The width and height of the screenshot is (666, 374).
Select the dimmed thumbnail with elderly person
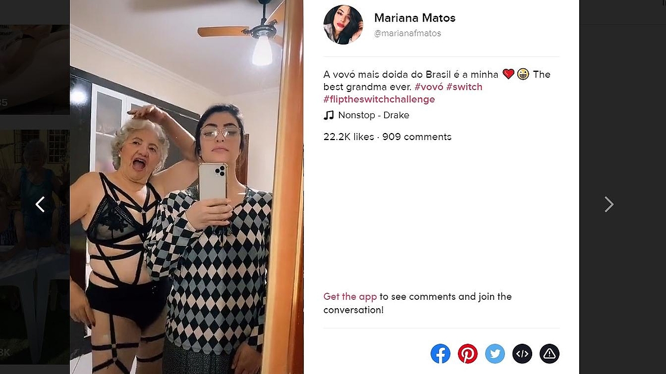(35, 247)
